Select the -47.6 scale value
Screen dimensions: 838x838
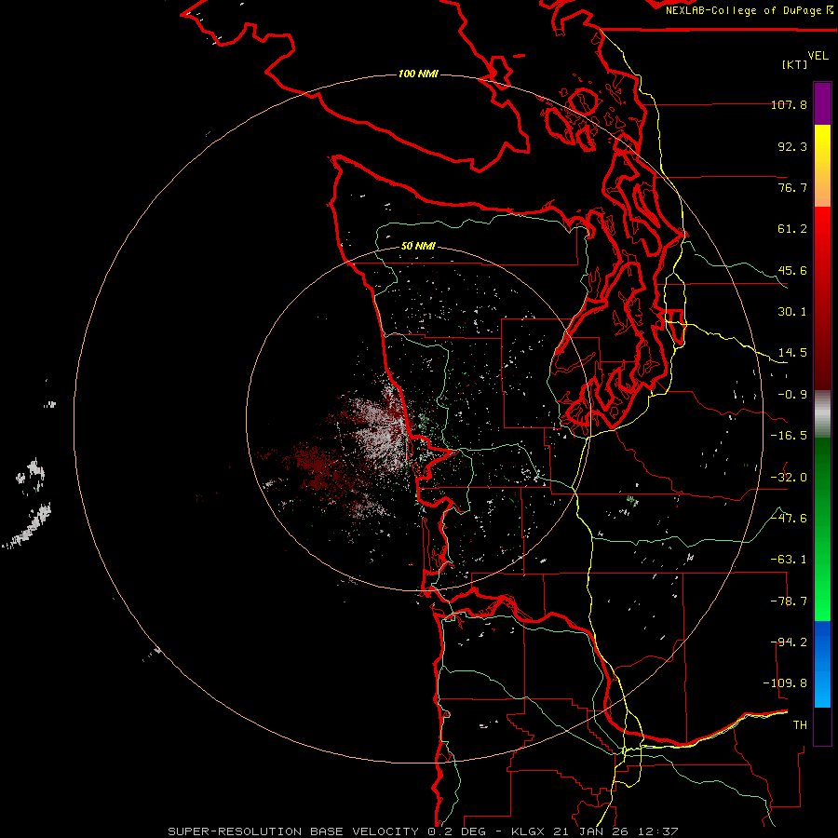[789, 519]
